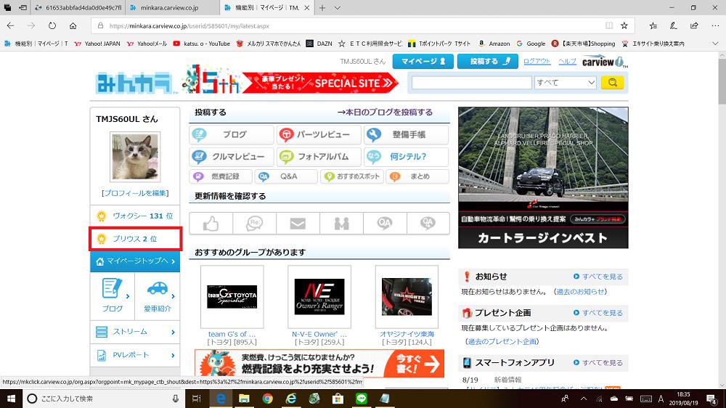This screenshot has width=726, height=408.
Task: Open the tab list chevron dropdown
Action: 338,8
